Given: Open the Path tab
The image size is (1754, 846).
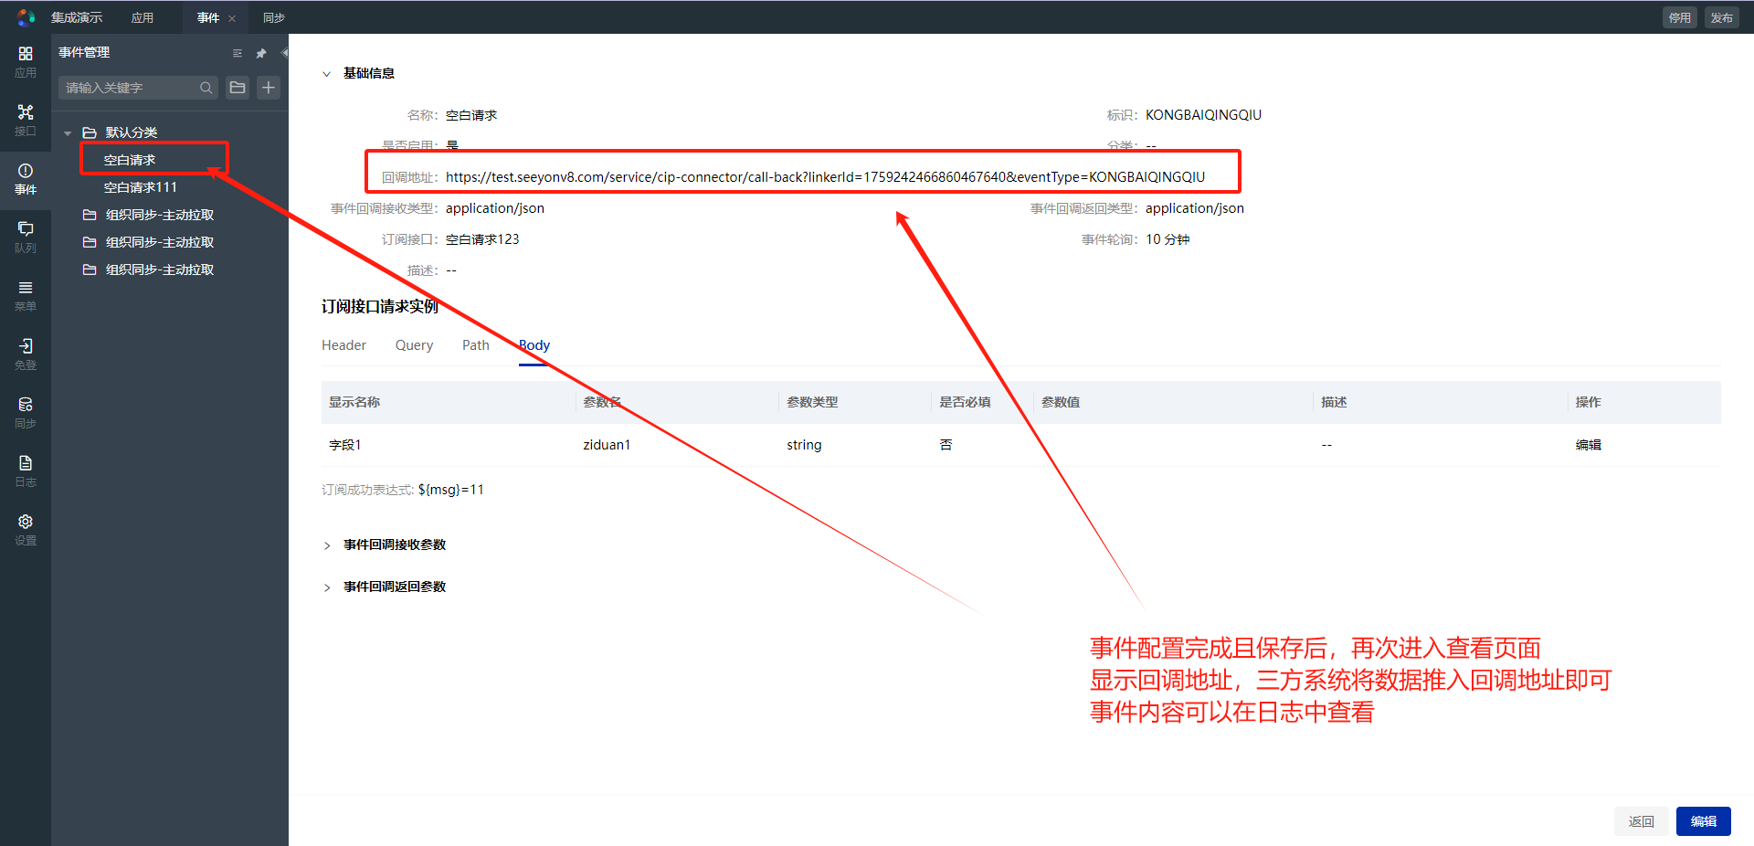Looking at the screenshot, I should tap(476, 345).
